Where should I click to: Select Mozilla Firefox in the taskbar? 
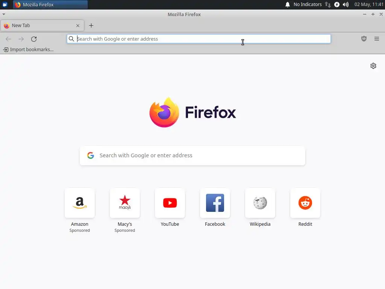click(50, 5)
